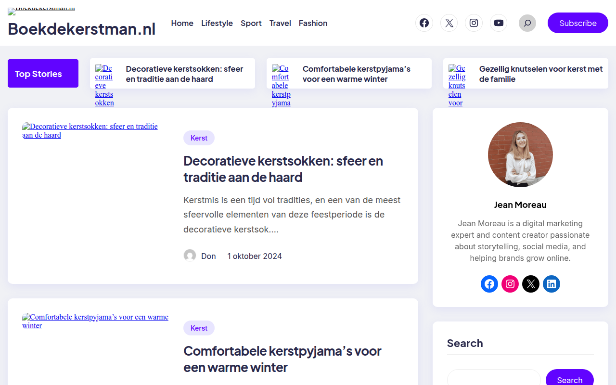Open top story 'Decoratieve kerstsokken' headline
Viewport: 616px width, 385px height.
184,74
